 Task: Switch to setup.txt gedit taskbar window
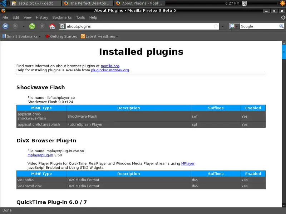pos(35,3)
